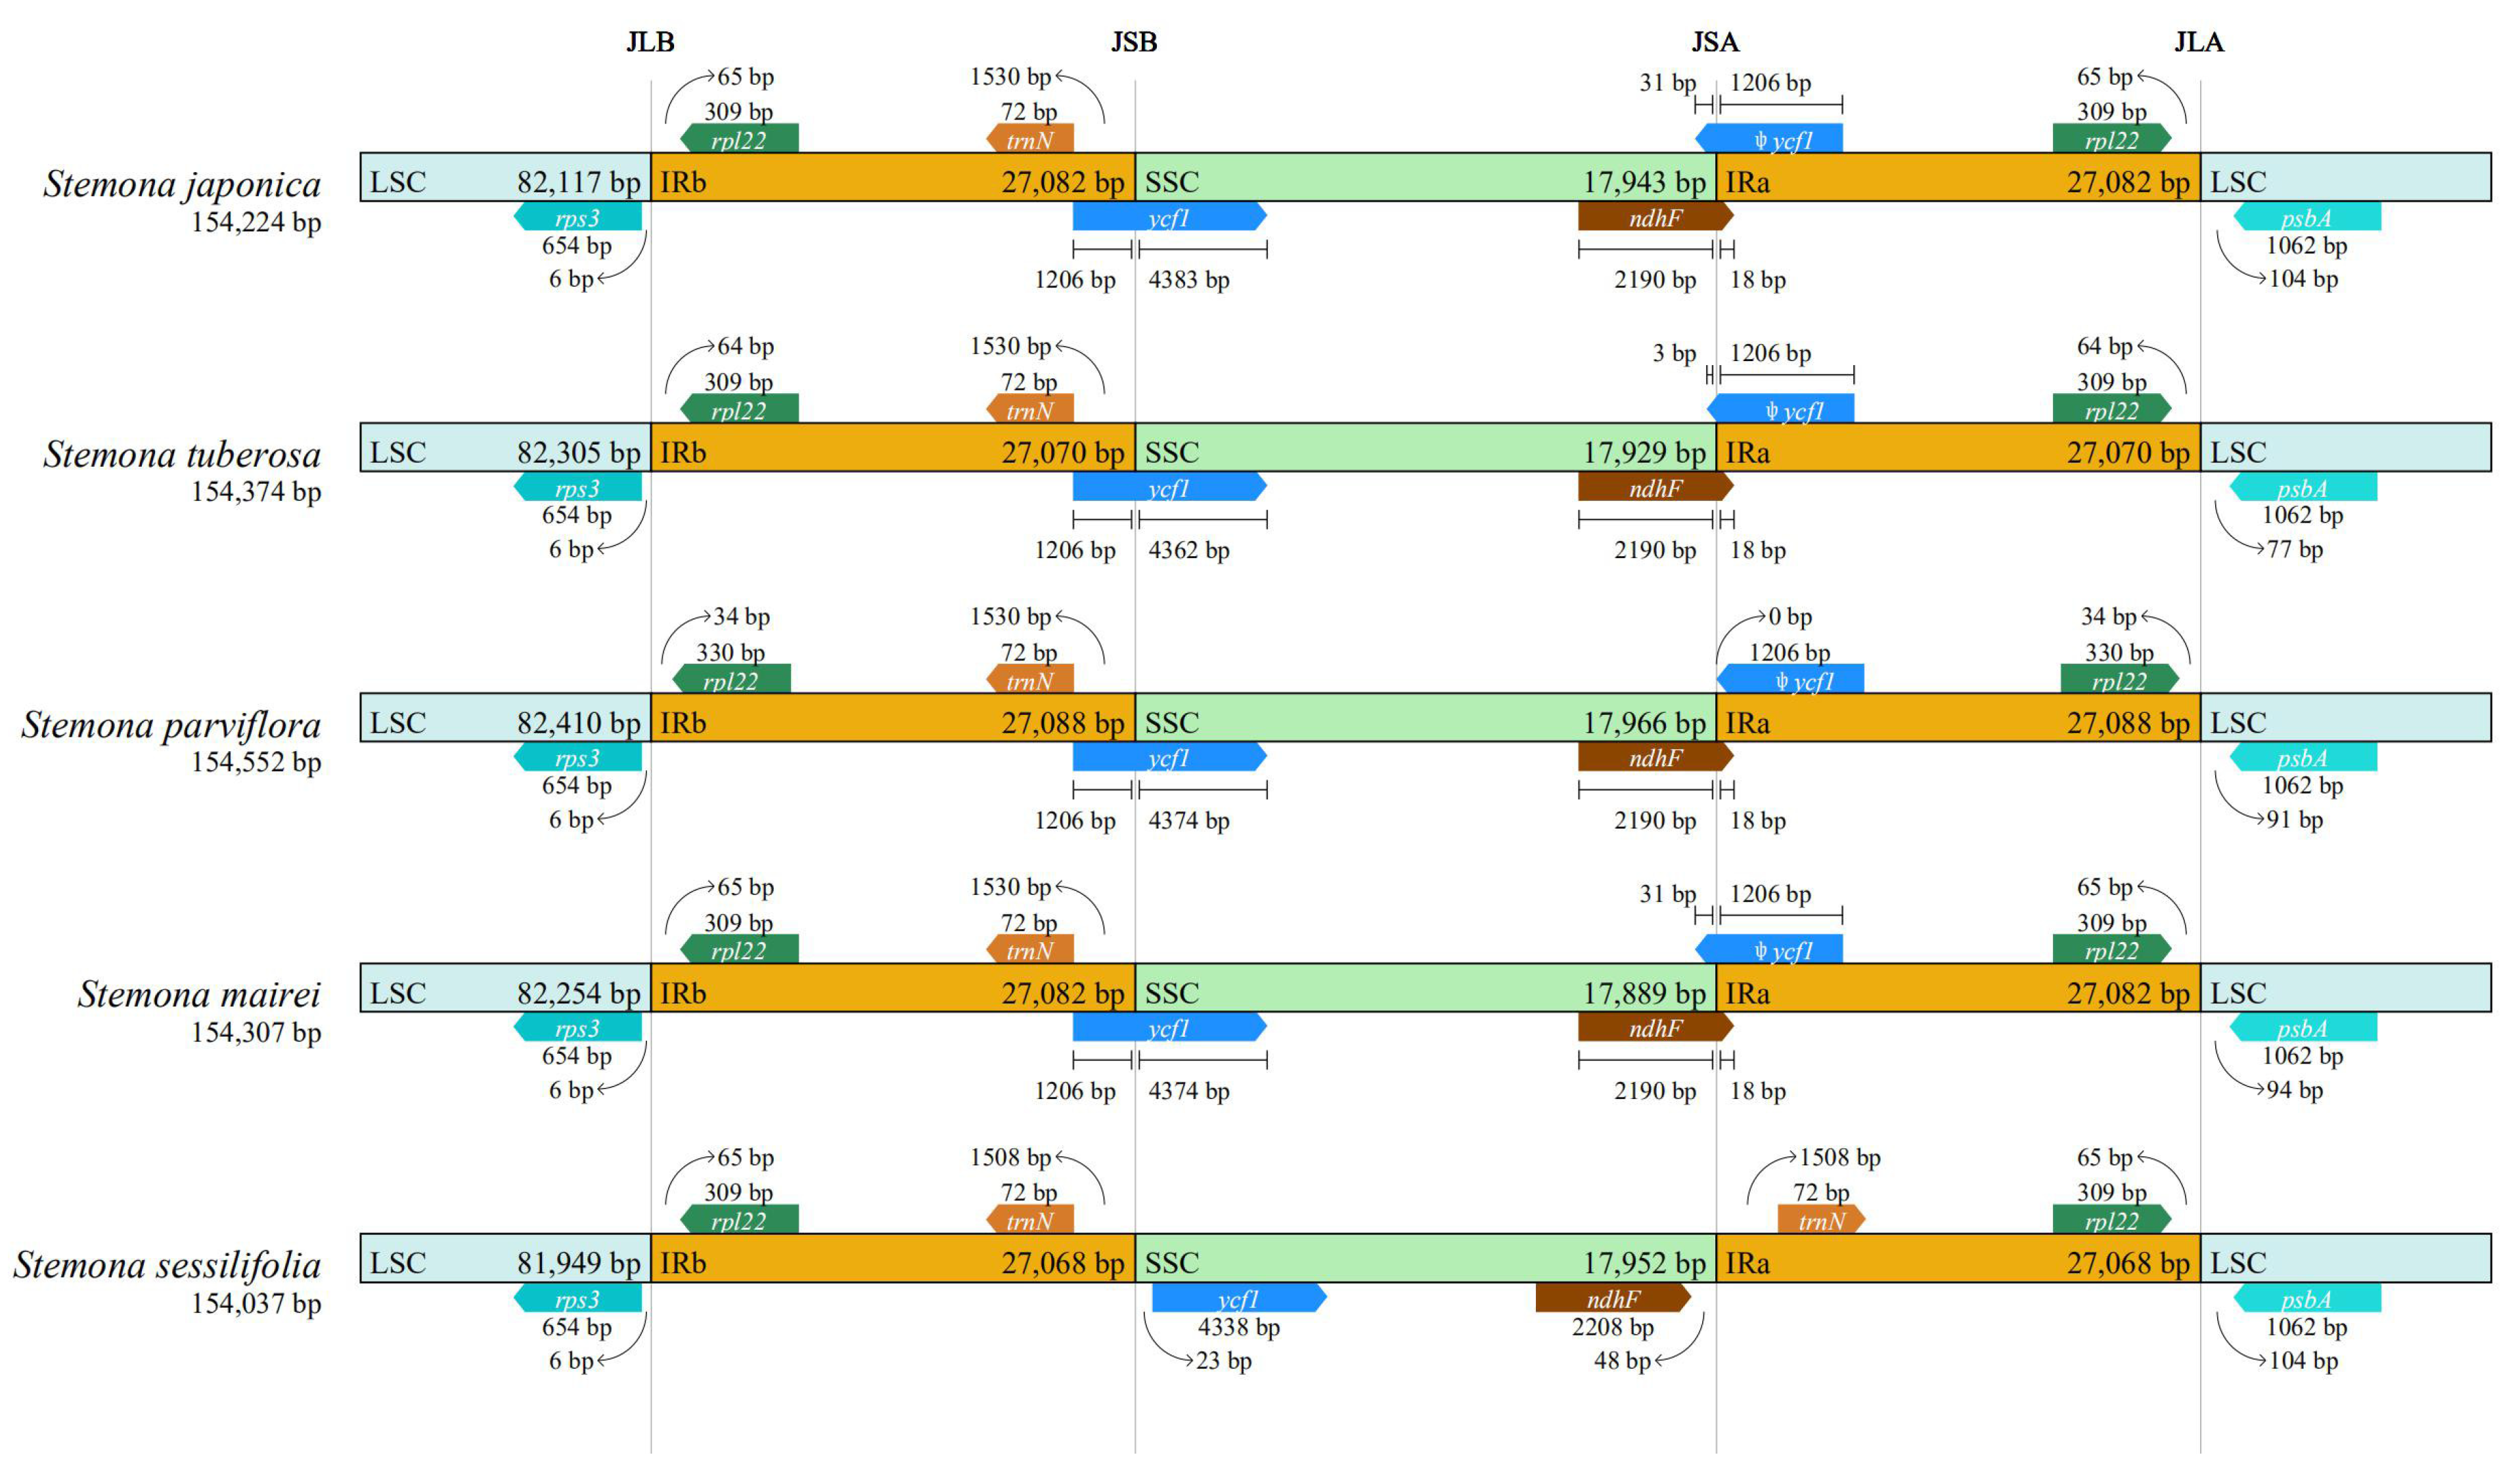Click IRb length 27,068 bp in sessilifolia row
Viewport: 2520px width, 1472px height.
tap(1063, 1263)
